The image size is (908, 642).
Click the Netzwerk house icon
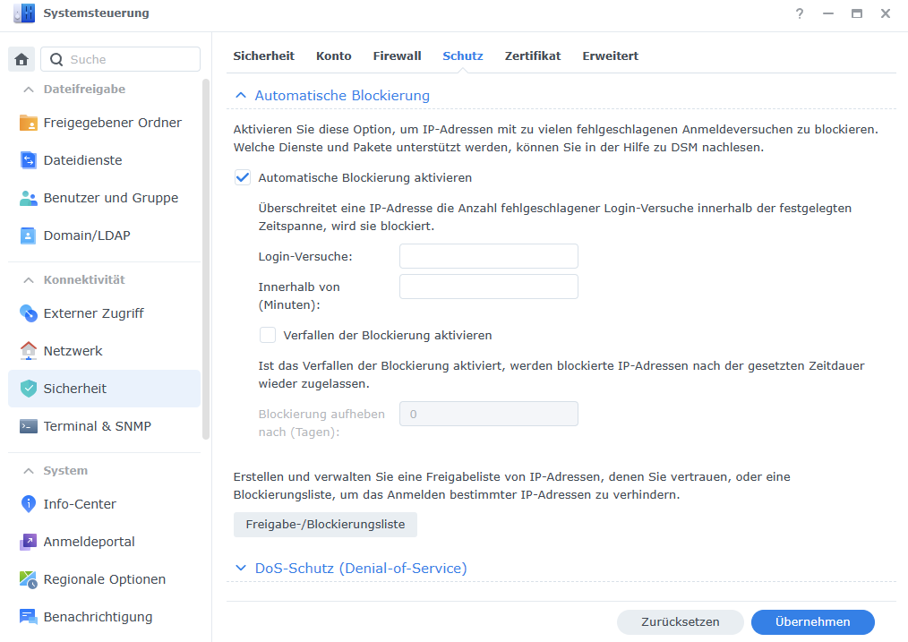click(29, 351)
